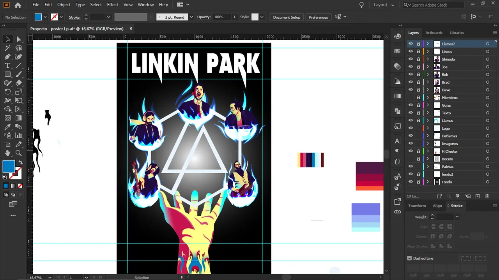Select the Line Segment tool
The height and width of the screenshot is (280, 499).
pyautogui.click(x=19, y=65)
